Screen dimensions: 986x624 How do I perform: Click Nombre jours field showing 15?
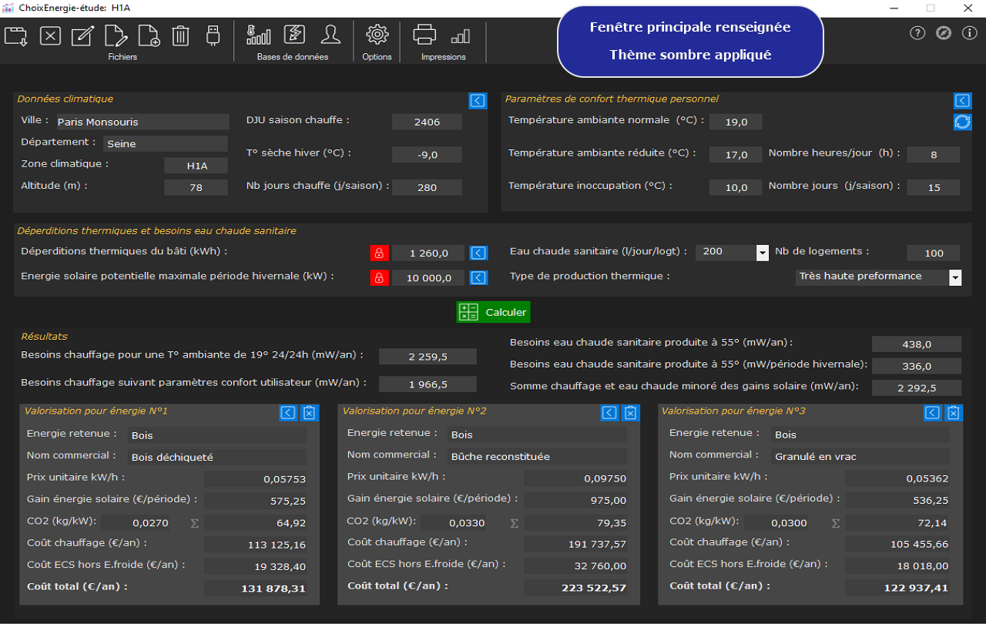[x=934, y=187]
